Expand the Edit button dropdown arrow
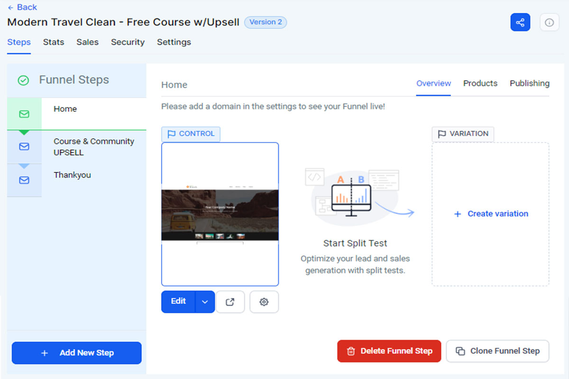Image resolution: width=569 pixels, height=379 pixels. tap(205, 302)
